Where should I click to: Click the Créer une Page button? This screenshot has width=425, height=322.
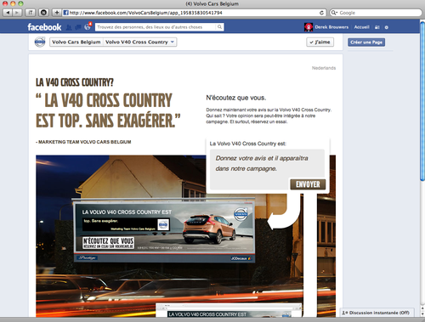tap(366, 42)
